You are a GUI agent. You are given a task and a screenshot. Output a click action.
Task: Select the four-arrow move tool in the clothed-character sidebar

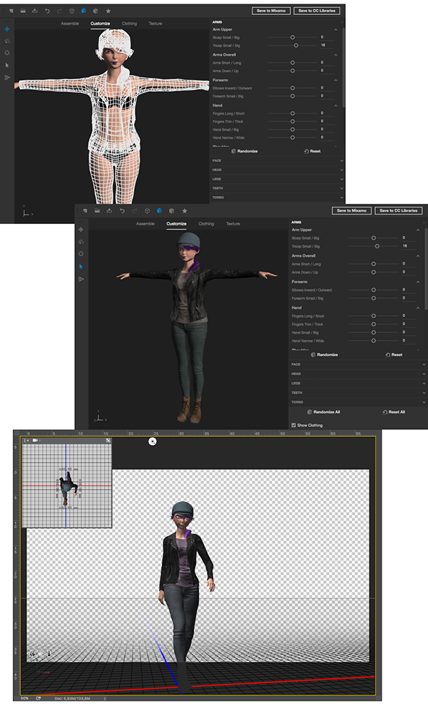click(81, 230)
